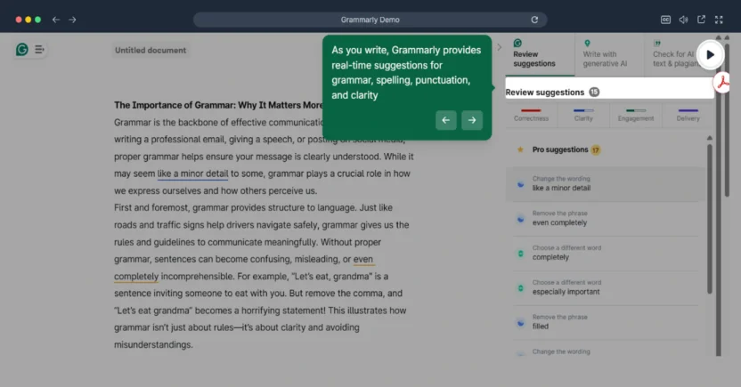This screenshot has width=741, height=387.
Task: Open the document outline menu icon
Action: coord(39,49)
